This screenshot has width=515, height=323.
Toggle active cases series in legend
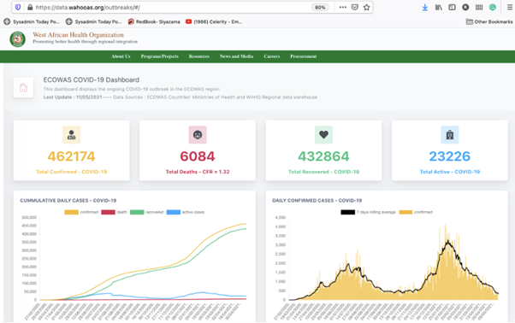[186, 212]
